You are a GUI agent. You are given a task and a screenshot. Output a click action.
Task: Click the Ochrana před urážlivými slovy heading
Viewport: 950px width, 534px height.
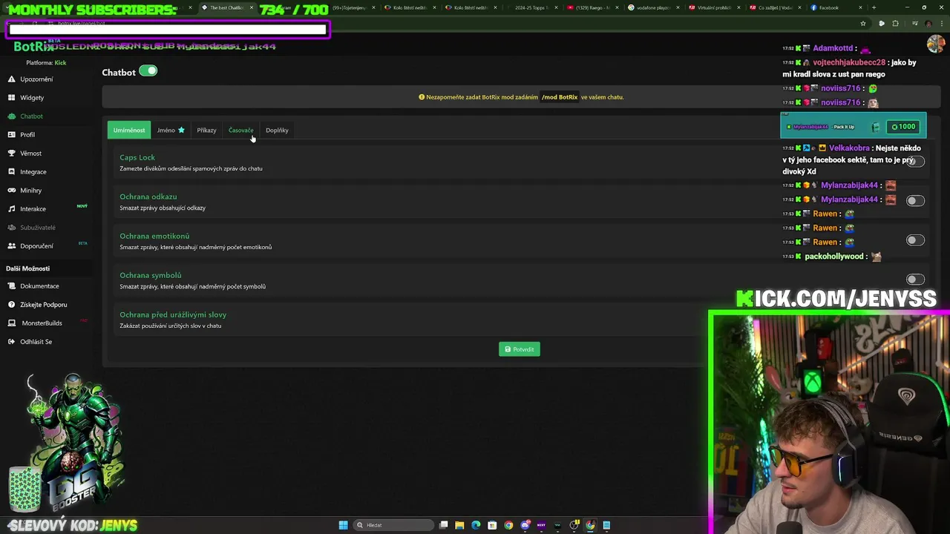[x=173, y=314]
